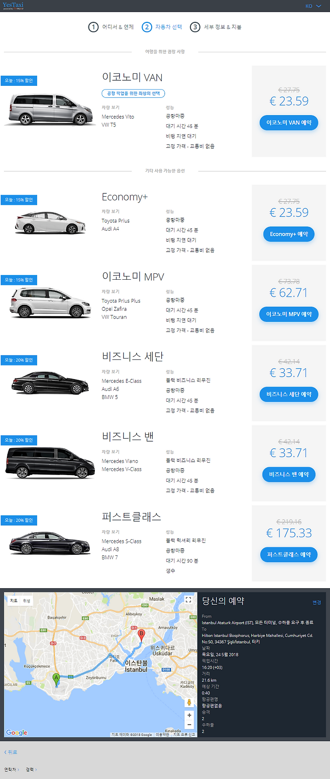Switch map to 위성 view

coord(27,601)
